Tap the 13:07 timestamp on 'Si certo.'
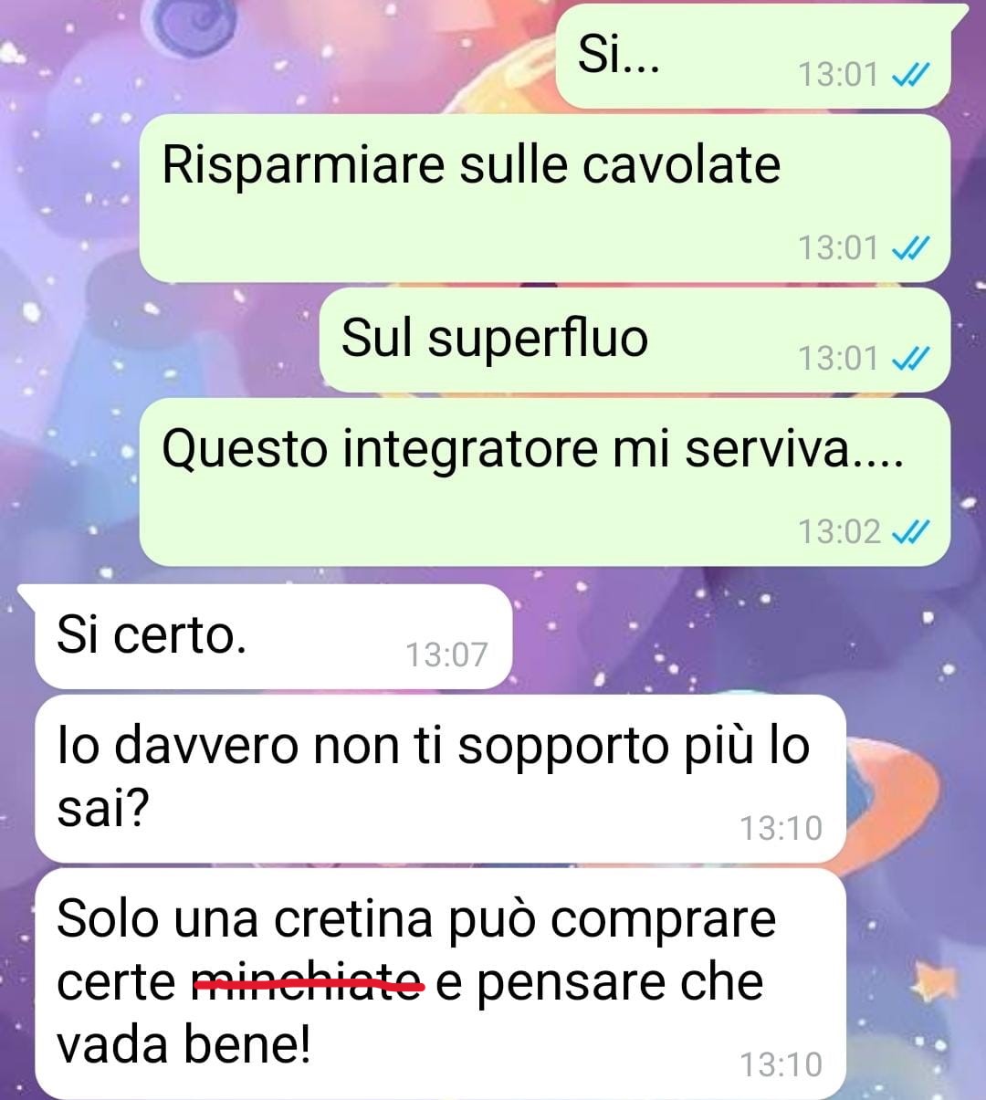Viewport: 986px width, 1100px height. (x=446, y=655)
